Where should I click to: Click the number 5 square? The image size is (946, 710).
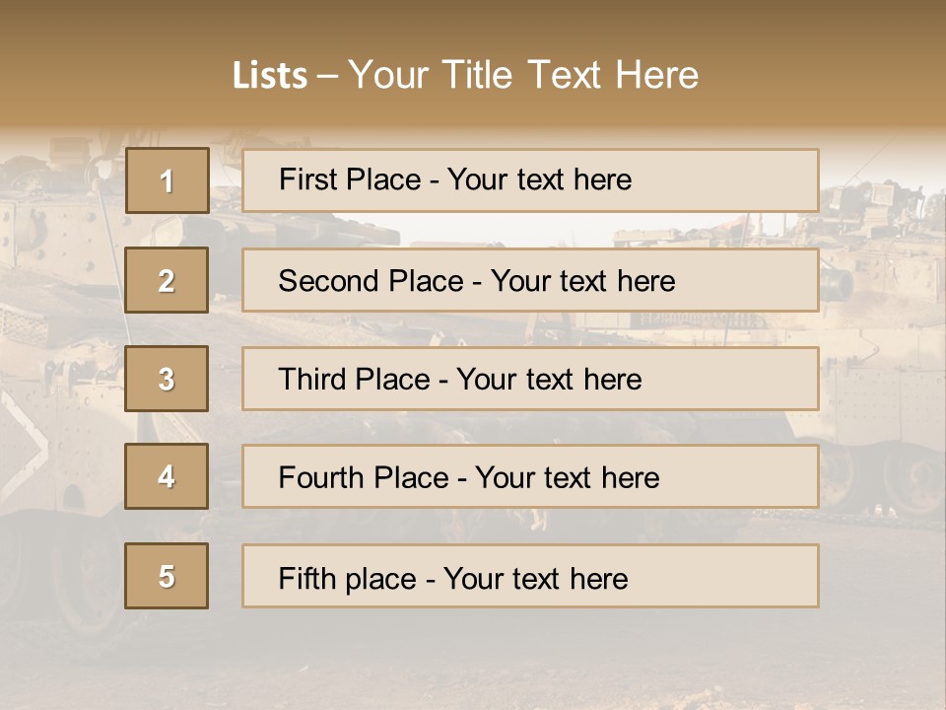pyautogui.click(x=167, y=576)
